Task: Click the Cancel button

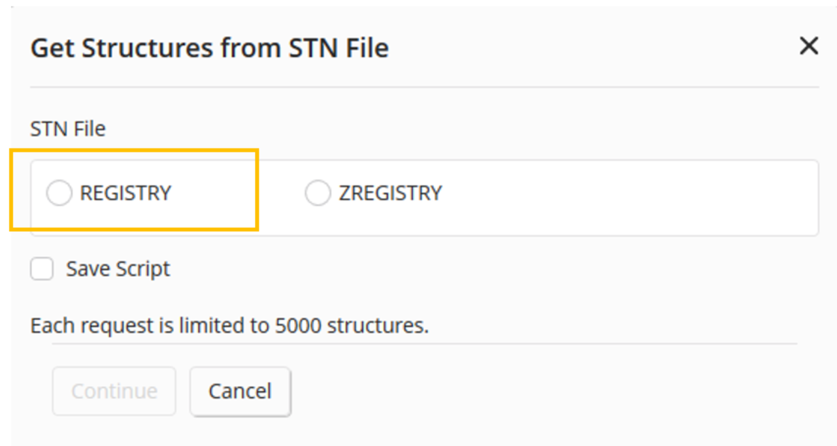Action: pos(240,391)
